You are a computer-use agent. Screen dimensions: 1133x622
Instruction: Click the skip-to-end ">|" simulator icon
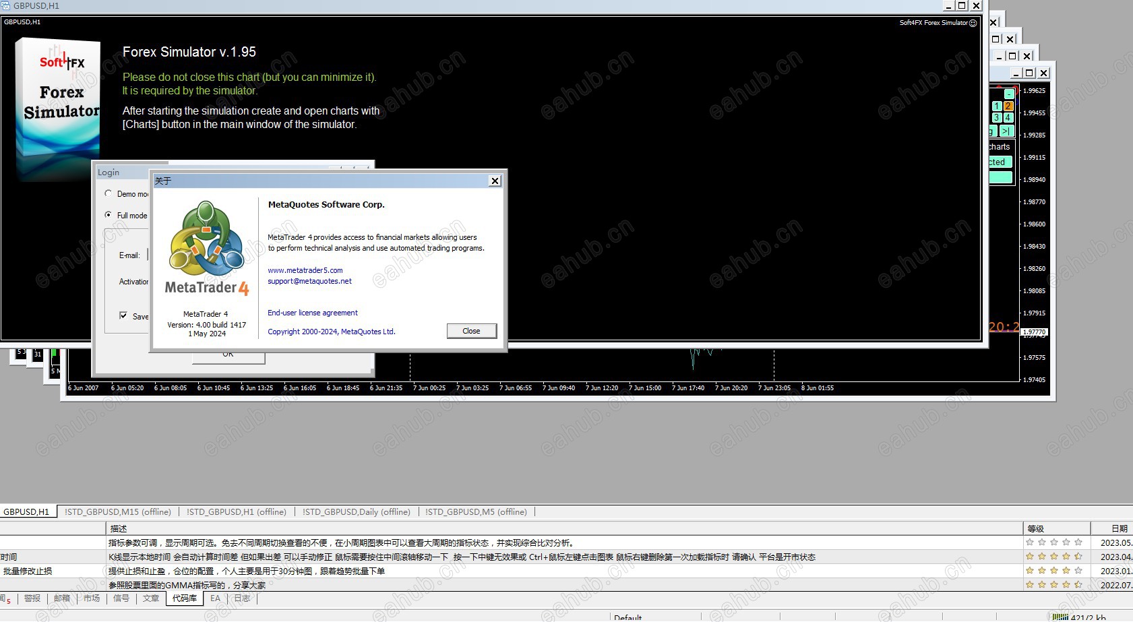click(x=1006, y=131)
